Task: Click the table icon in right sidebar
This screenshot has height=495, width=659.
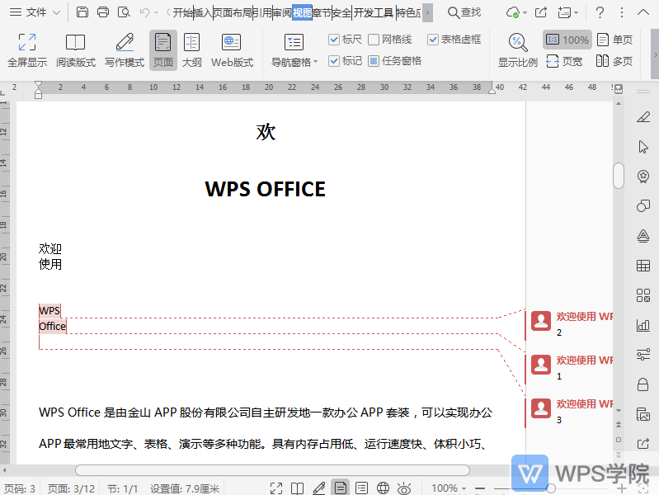Action: tap(643, 266)
